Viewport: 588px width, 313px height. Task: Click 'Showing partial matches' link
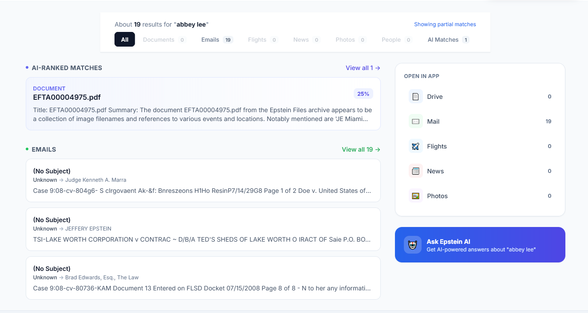click(445, 24)
